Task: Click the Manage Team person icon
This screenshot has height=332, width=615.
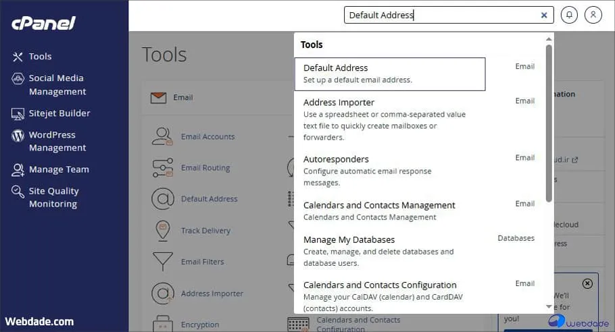Action: pos(18,170)
